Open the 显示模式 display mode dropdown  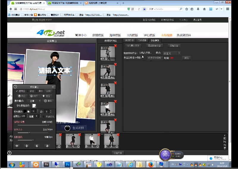click(x=34, y=101)
